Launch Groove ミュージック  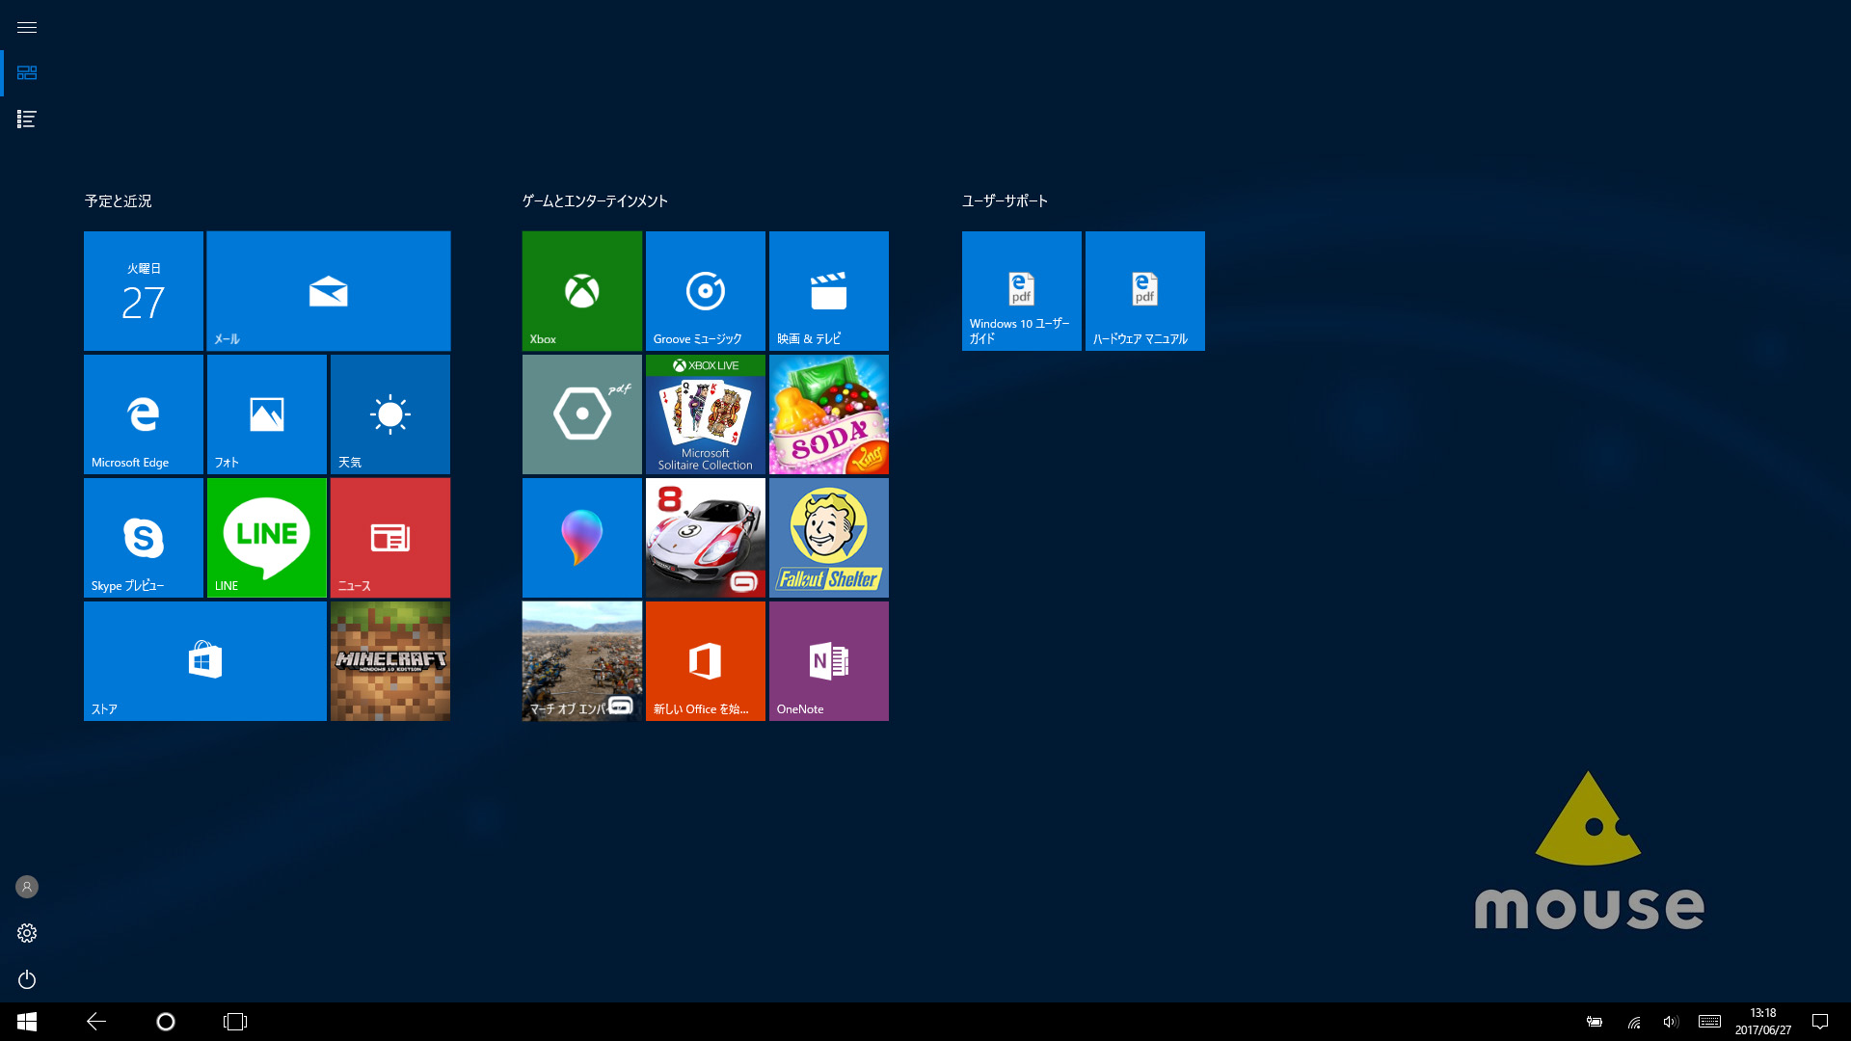(705, 289)
